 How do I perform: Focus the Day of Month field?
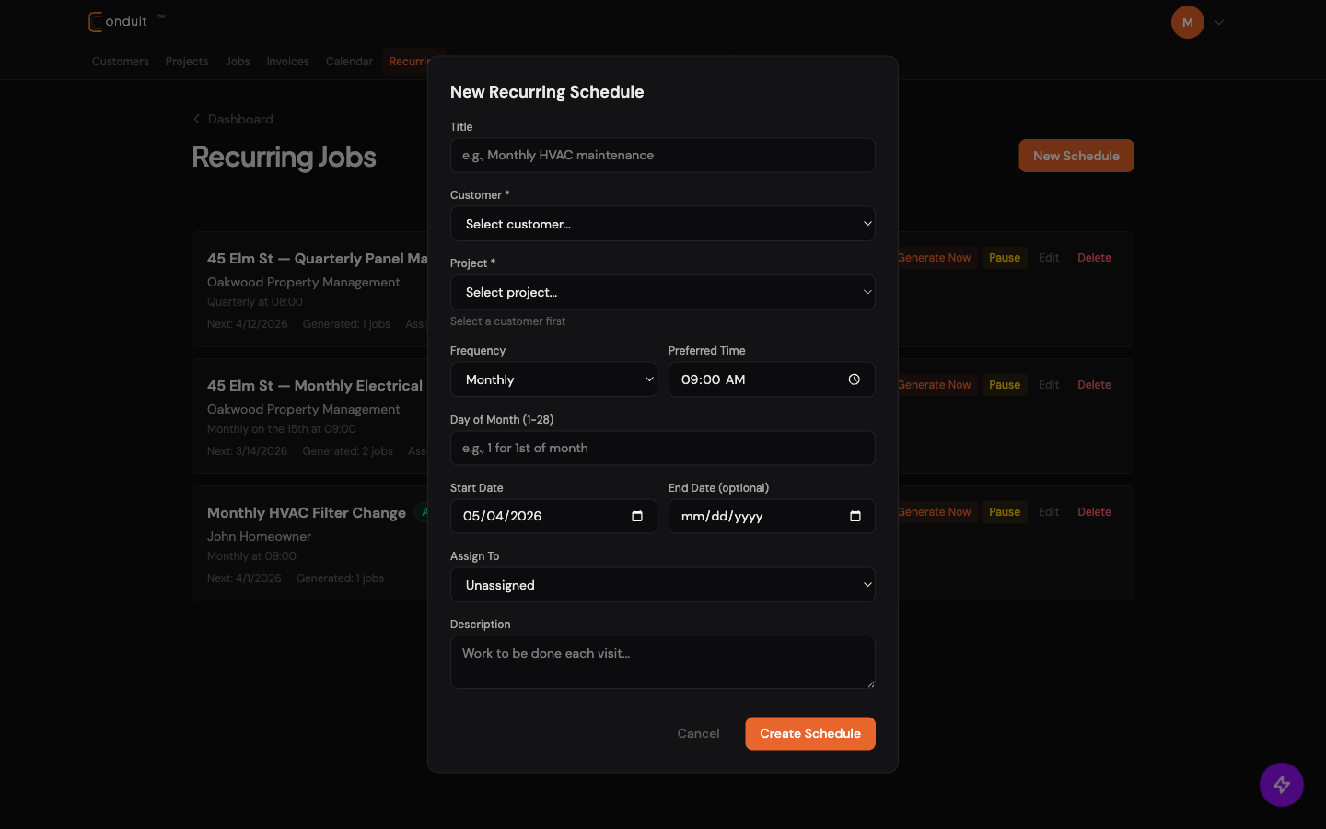(x=663, y=448)
